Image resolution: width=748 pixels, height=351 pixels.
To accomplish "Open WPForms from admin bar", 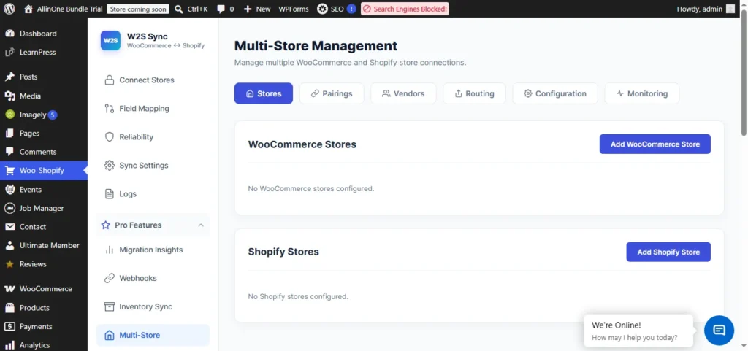I will pyautogui.click(x=294, y=9).
